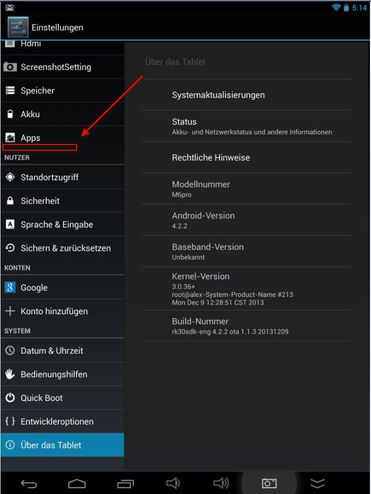Image resolution: width=371 pixels, height=494 pixels.
Task: Tap the battery status icon
Action: click(346, 7)
